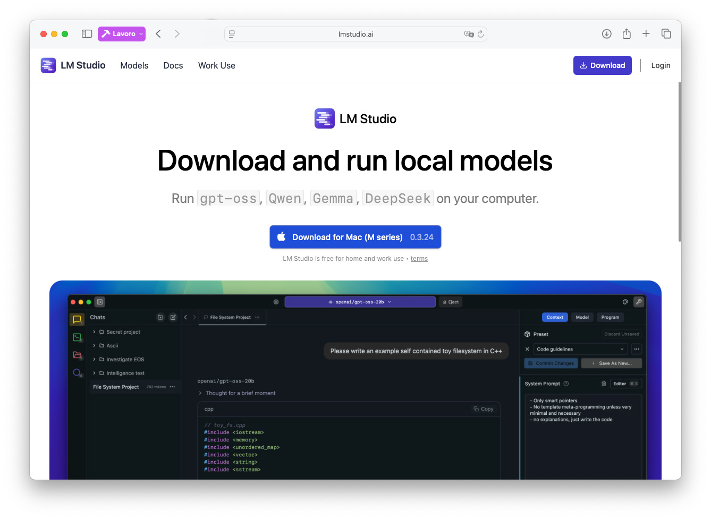Click the translate page icon

469,34
